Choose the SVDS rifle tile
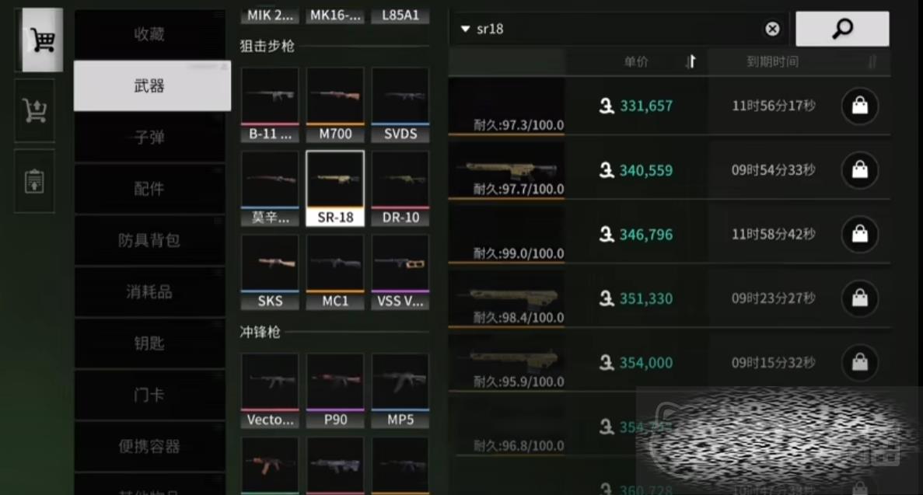Image resolution: width=923 pixels, height=495 pixels. click(x=400, y=105)
